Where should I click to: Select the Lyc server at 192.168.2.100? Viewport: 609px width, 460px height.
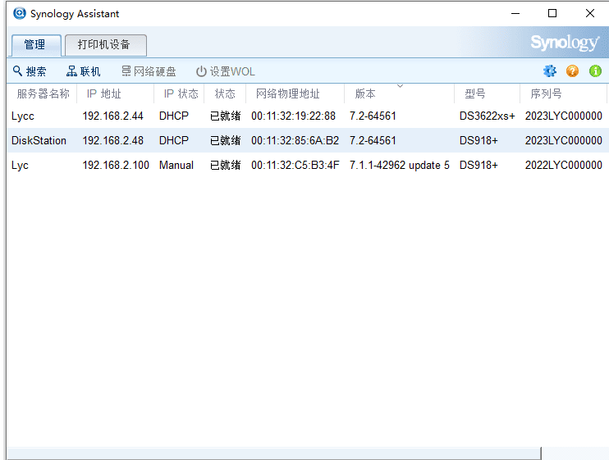point(20,165)
